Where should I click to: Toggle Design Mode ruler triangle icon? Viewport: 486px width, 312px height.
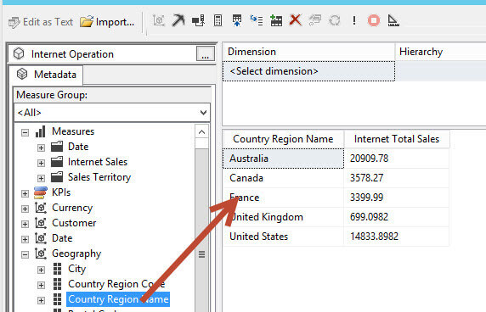coord(393,20)
